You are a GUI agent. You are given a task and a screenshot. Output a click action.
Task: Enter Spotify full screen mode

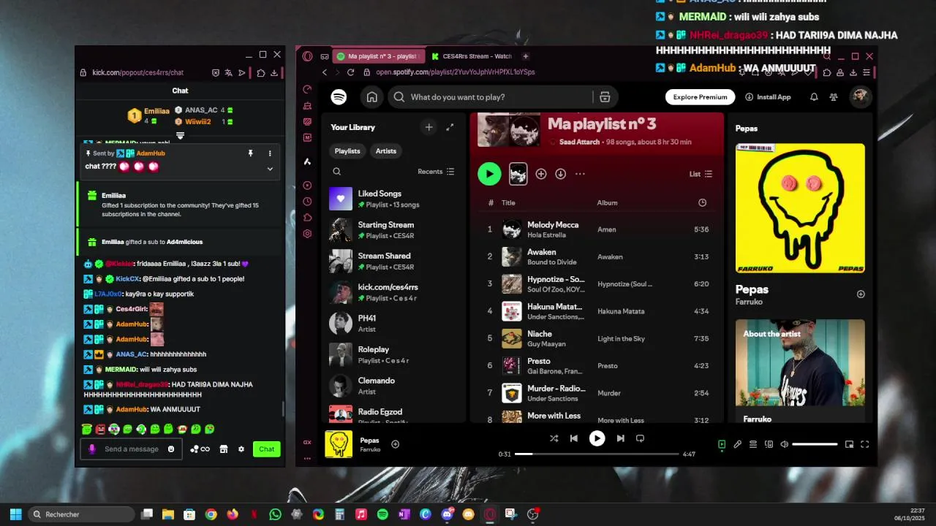864,444
